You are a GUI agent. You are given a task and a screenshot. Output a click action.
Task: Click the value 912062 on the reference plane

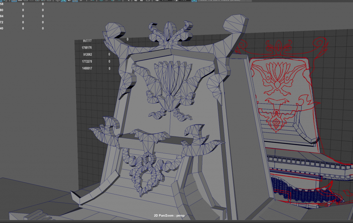(88, 54)
